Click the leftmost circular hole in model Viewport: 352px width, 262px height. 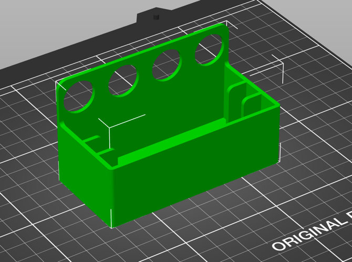point(79,97)
